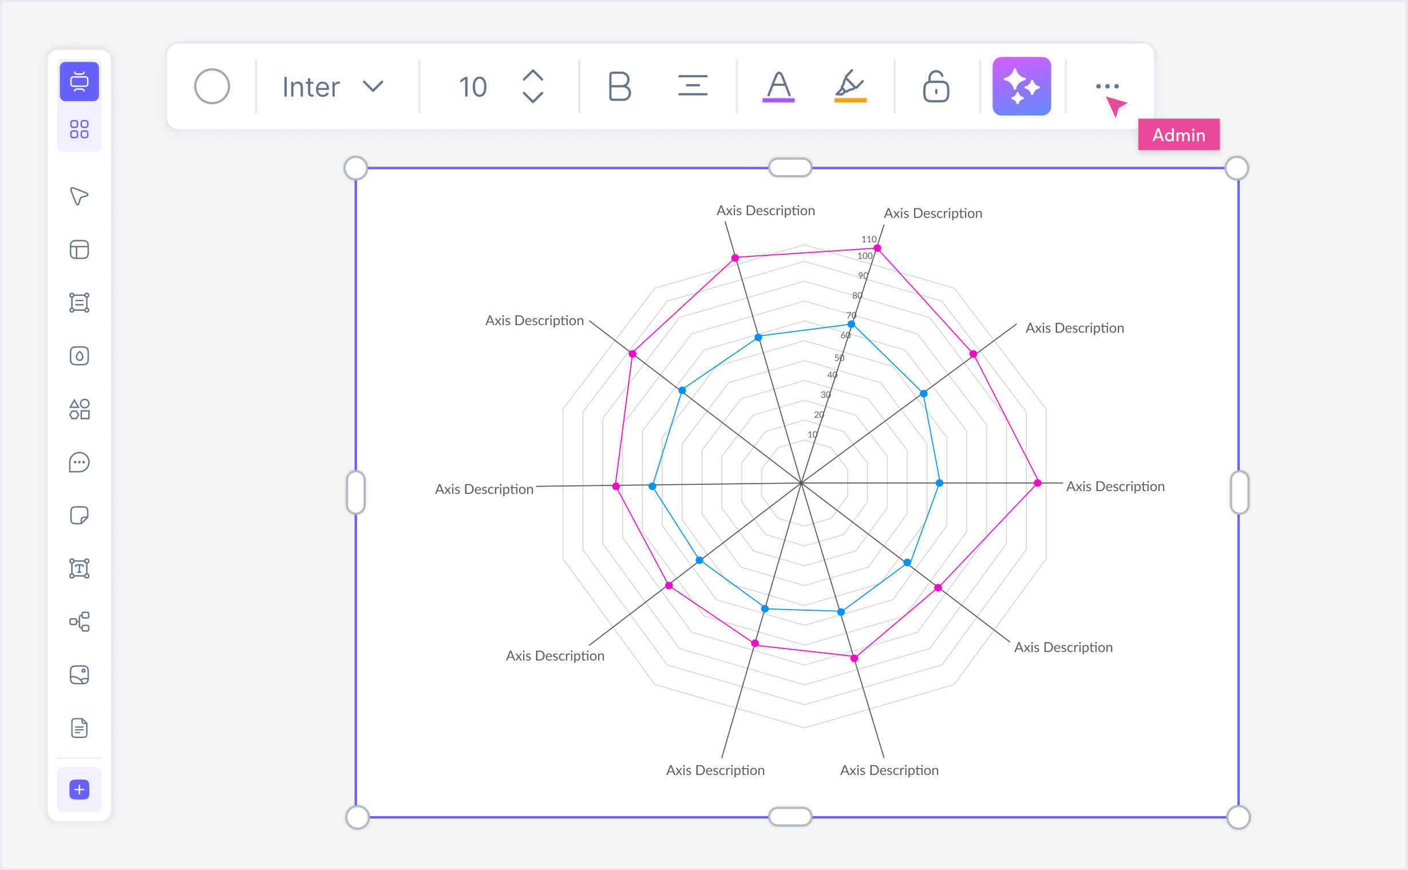Click the bottom-right corner selection handle
This screenshot has height=870, width=1408.
click(1238, 817)
